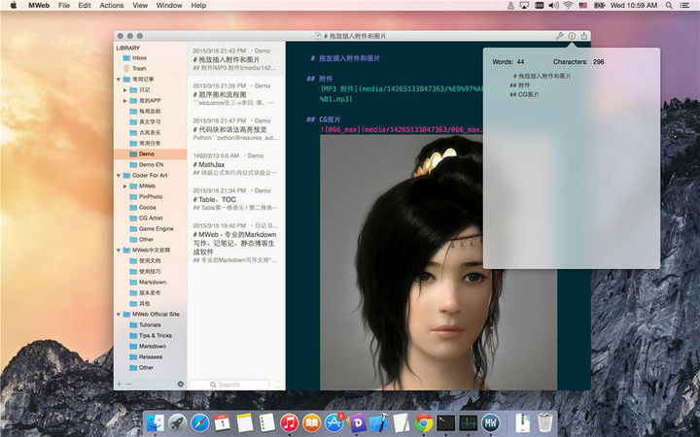700x437 pixels.
Task: Open the gear menu below the library sidebar
Action: (181, 384)
